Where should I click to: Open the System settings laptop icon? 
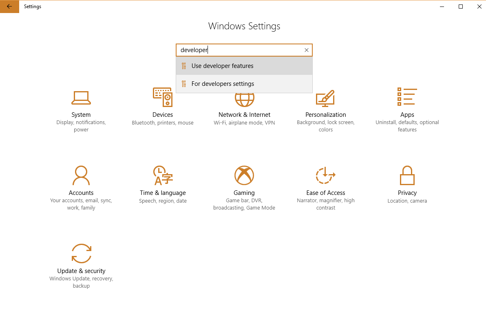click(x=81, y=98)
